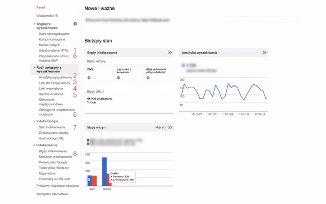This screenshot has width=326, height=204.
Task: Click the tall blue Grafiki bar
Action: point(104,172)
